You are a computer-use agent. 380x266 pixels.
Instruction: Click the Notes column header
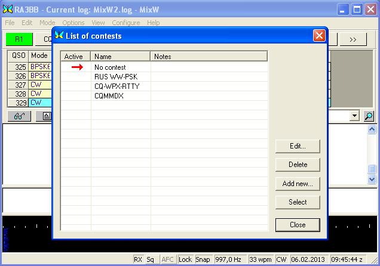click(x=208, y=57)
